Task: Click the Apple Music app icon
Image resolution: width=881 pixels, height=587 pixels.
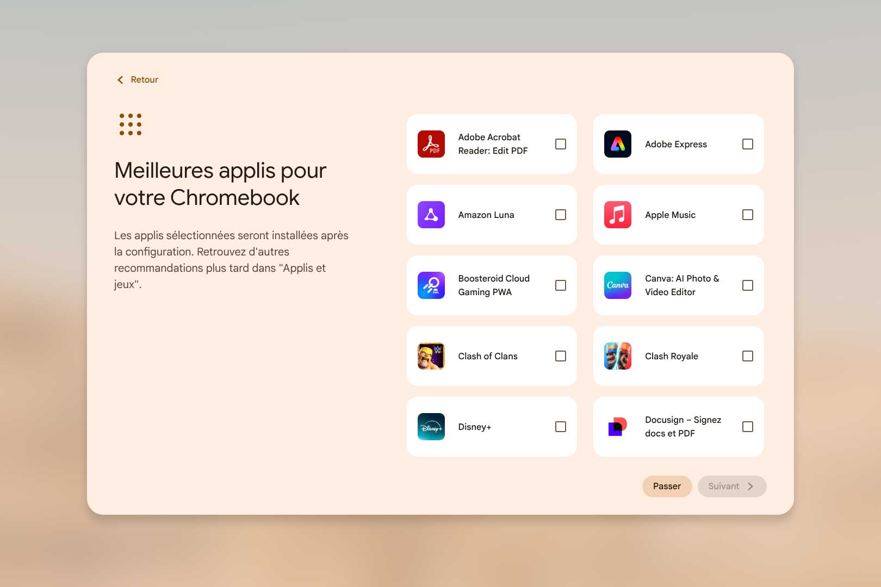Action: [618, 215]
